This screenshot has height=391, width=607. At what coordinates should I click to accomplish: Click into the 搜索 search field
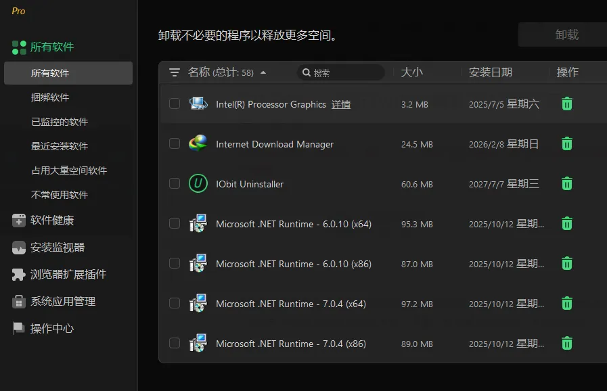coord(340,72)
